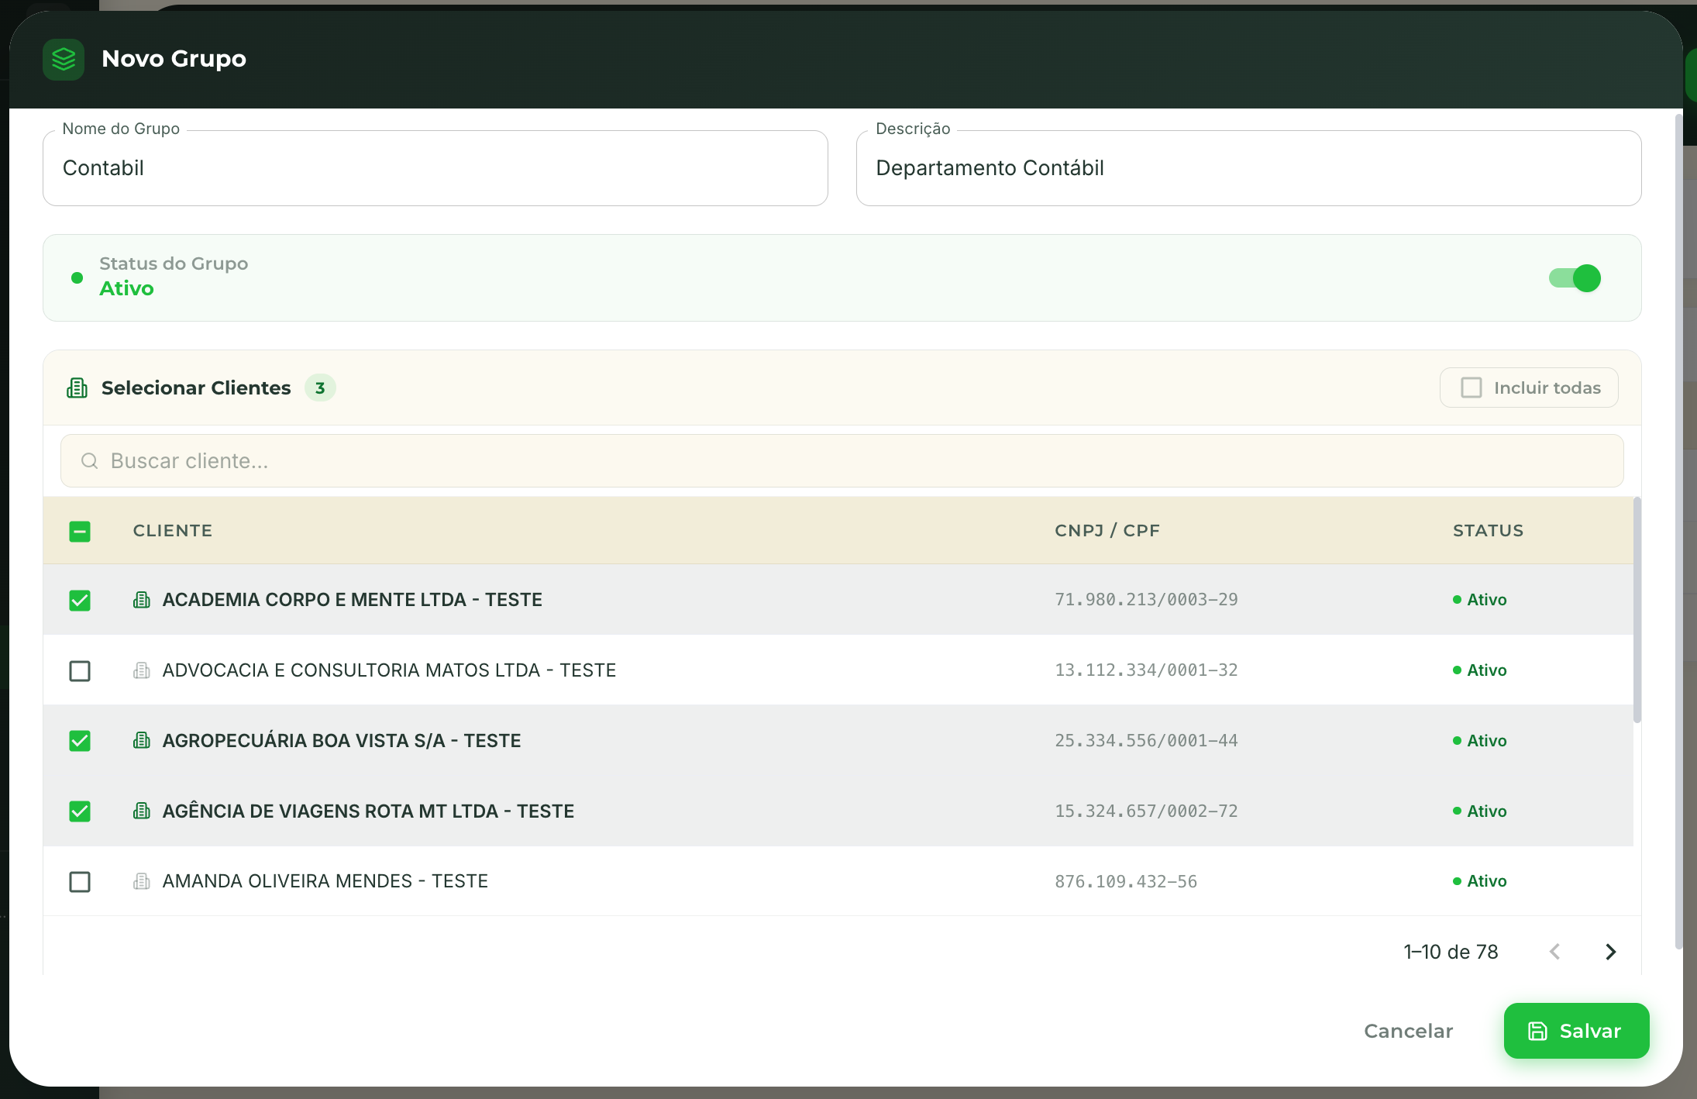Click the client list vertical scrollbar

point(1637,610)
